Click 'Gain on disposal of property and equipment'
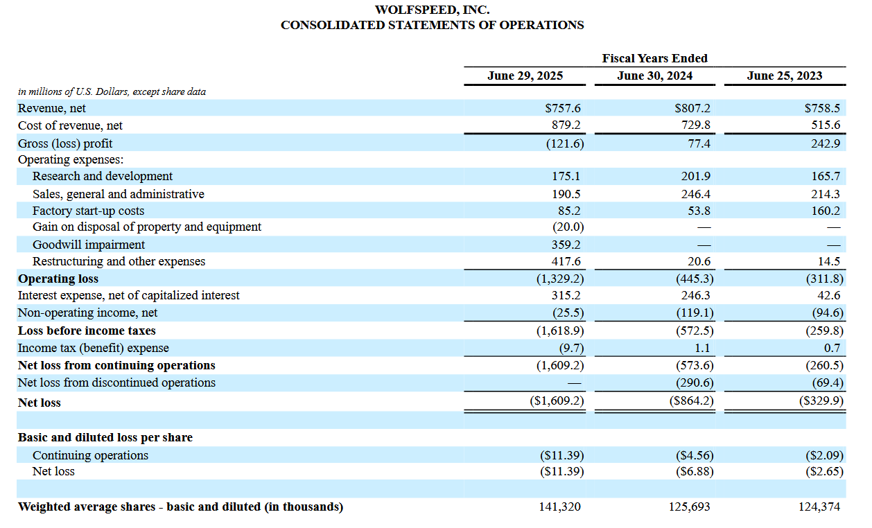 coord(147,227)
